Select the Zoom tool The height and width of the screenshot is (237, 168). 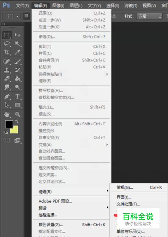(x=17, y=114)
